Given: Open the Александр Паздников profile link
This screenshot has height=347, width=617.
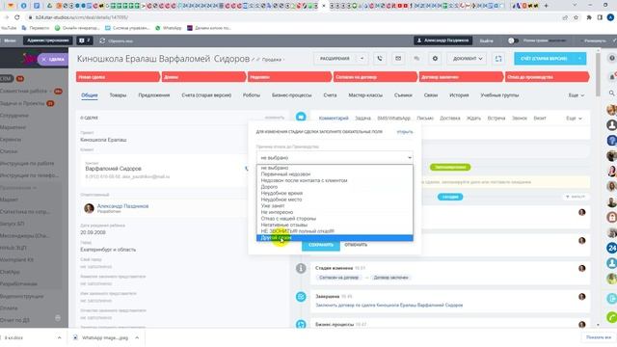Looking at the screenshot, I should coord(122,206).
